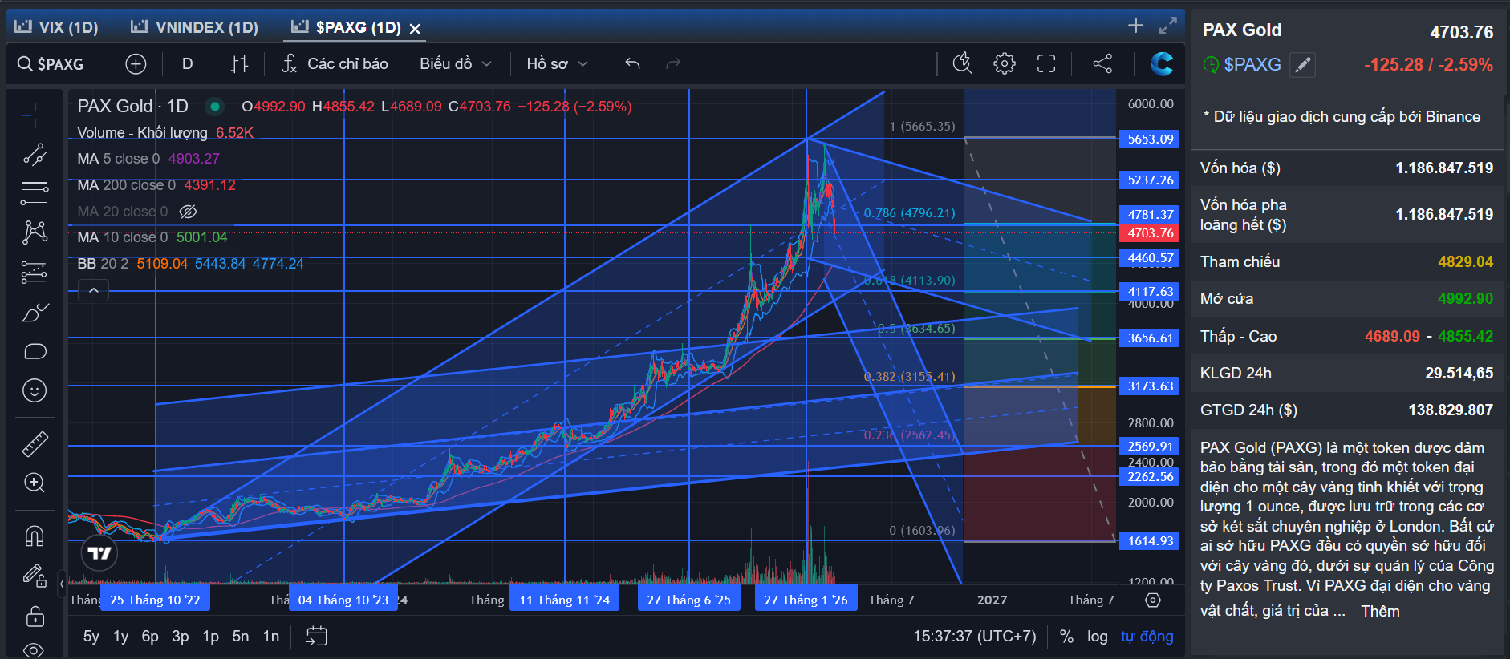Hide all drawings with eye icon
Viewport: 1510px width, 659px height.
click(35, 649)
